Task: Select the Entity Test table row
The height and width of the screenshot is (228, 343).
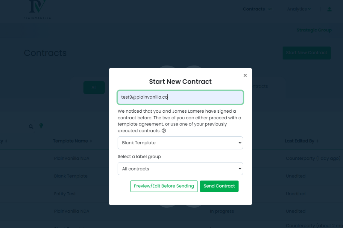Action: pos(65,194)
